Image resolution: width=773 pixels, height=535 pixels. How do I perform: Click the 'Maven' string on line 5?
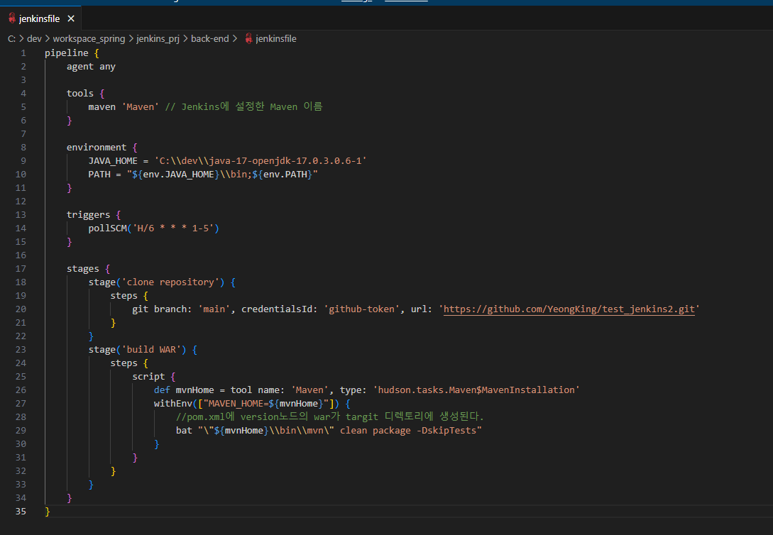[x=141, y=107]
